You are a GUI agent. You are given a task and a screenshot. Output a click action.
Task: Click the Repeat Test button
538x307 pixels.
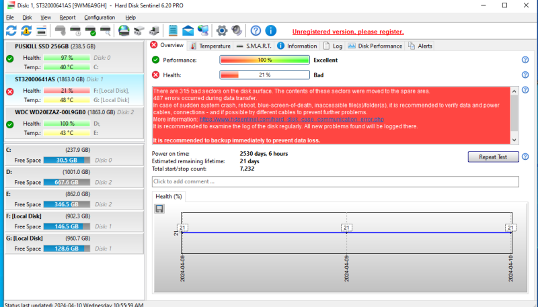[x=493, y=157]
